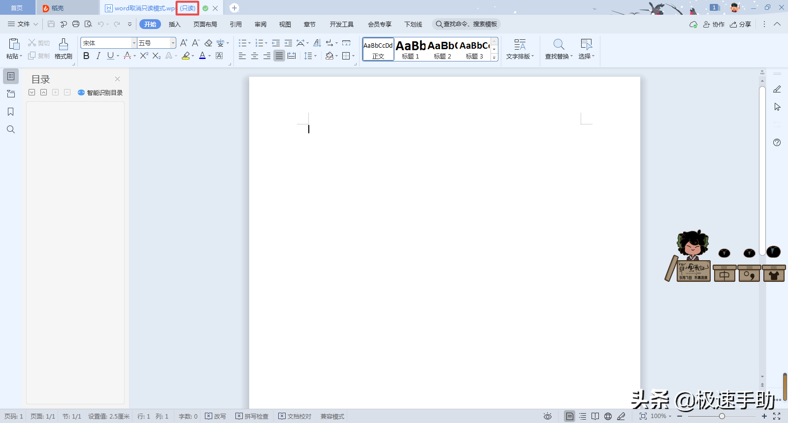Screen dimensions: 788x423
Task: Toggle the document proofing (文档校对) checkbox
Action: click(282, 416)
